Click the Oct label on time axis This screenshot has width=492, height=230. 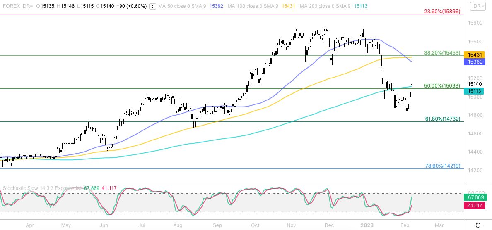pyautogui.click(x=255, y=225)
